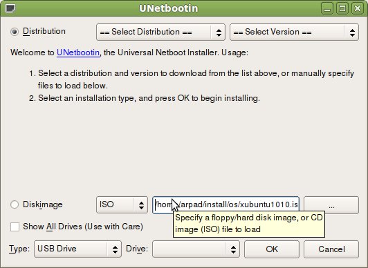Click the Cancel button
This screenshot has width=368, height=268.
(331, 249)
